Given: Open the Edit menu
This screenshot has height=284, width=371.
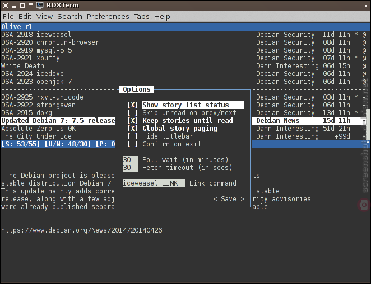Looking at the screenshot, I should pos(25,17).
